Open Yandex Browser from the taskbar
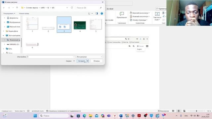212x119 pixels. pos(115,116)
